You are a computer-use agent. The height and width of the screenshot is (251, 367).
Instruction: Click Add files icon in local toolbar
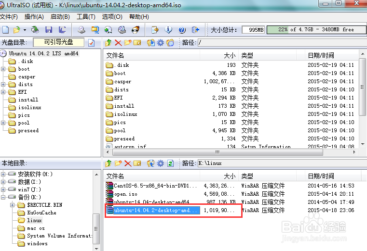(151, 163)
